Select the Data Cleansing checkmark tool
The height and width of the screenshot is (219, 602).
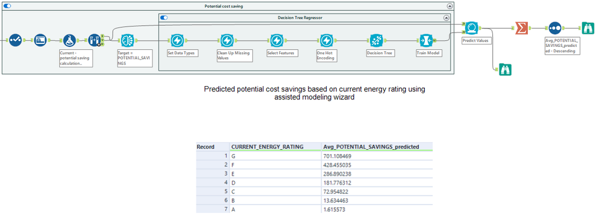tap(15, 40)
